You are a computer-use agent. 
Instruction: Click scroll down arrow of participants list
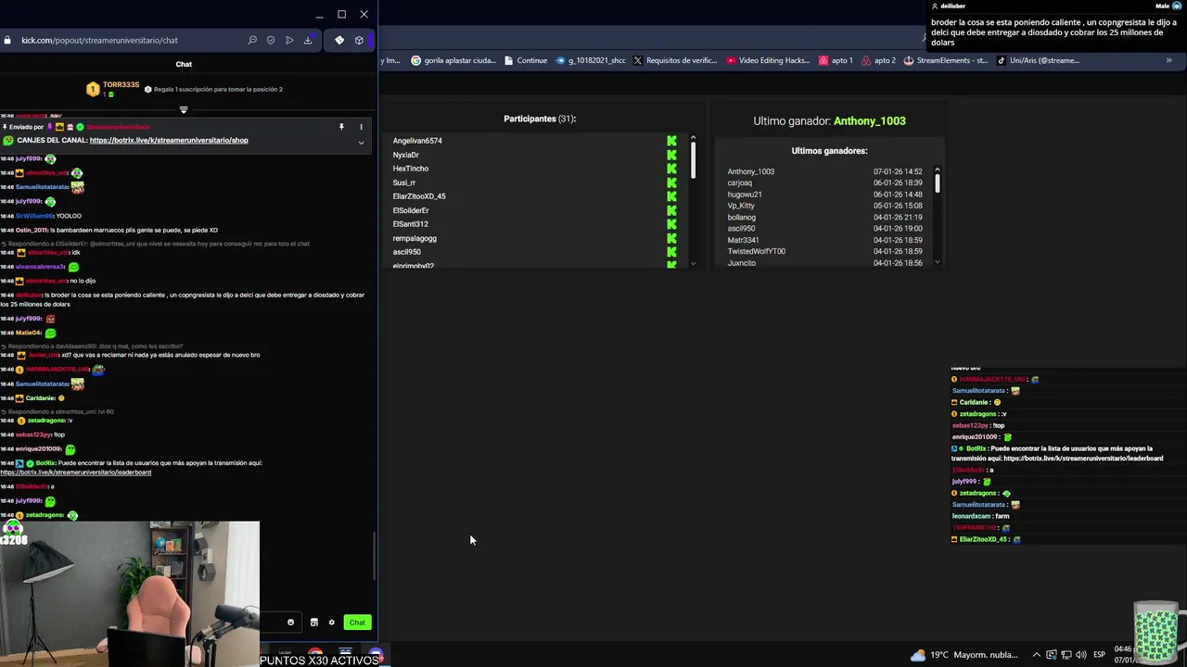point(693,264)
